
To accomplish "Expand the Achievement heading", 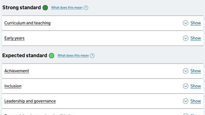I will [x=17, y=71].
